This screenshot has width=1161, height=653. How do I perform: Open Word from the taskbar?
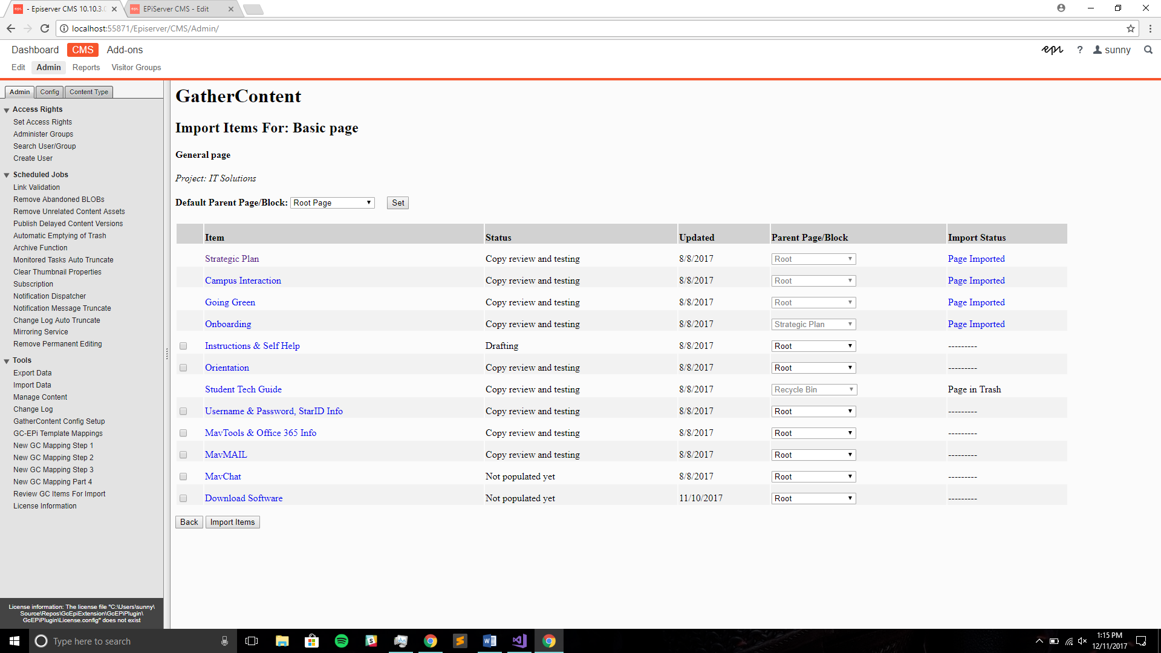(490, 641)
